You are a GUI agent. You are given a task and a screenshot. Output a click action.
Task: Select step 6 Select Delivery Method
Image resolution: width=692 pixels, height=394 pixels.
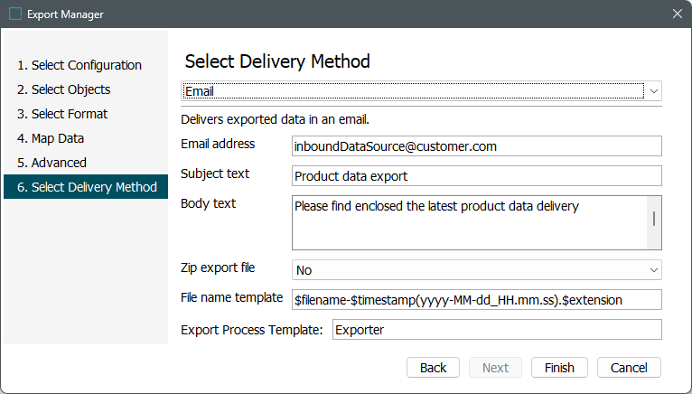click(x=86, y=187)
